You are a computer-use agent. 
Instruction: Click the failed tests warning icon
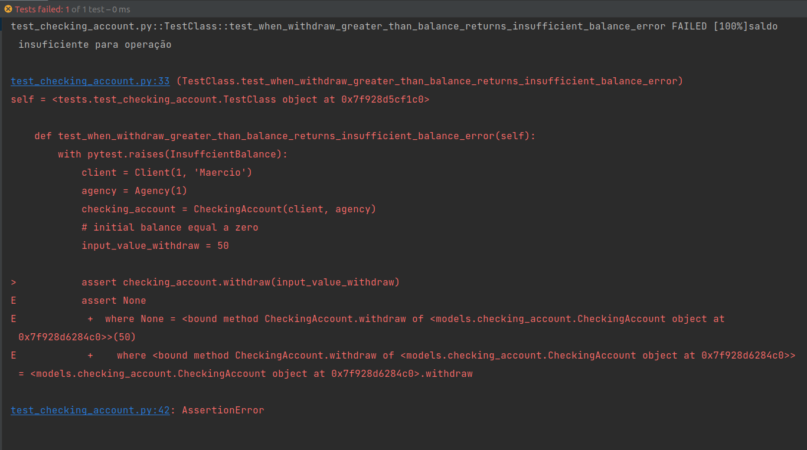[8, 9]
